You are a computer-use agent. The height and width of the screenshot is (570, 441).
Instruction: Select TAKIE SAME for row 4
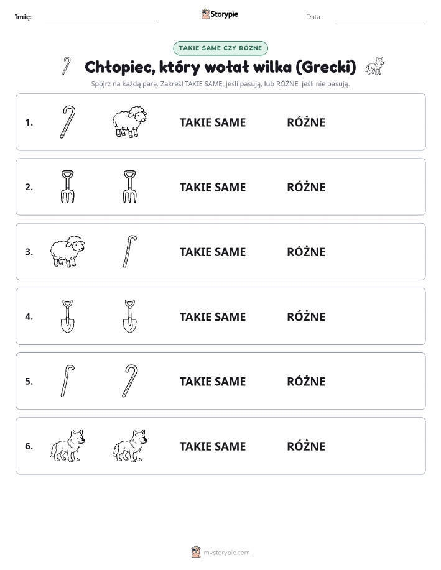point(213,316)
